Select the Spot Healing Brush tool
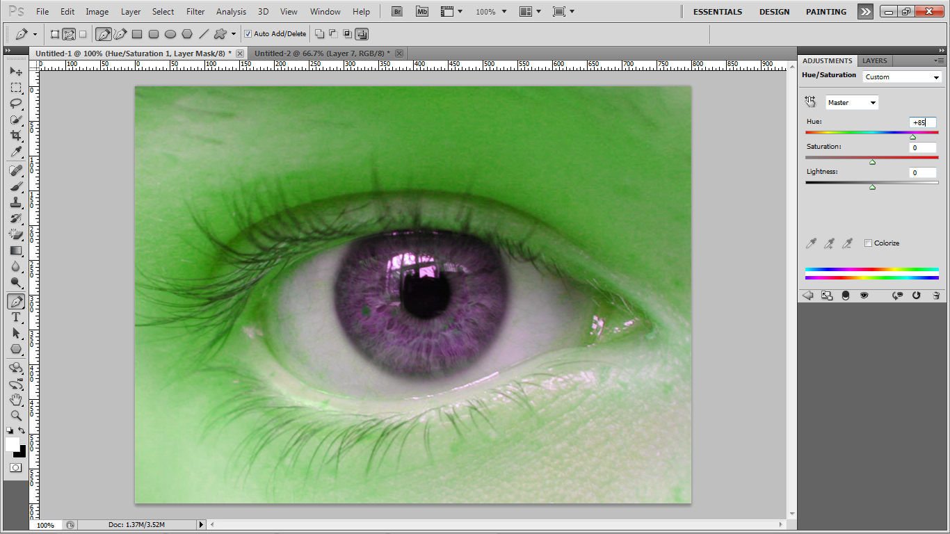950x534 pixels. coord(16,170)
